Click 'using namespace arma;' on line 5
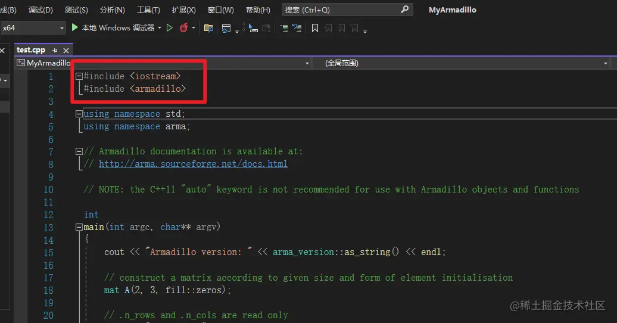The image size is (617, 323). [136, 126]
